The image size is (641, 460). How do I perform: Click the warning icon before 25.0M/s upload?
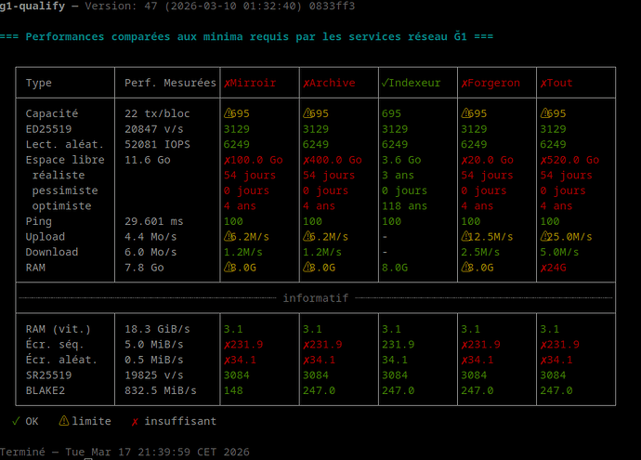544,237
